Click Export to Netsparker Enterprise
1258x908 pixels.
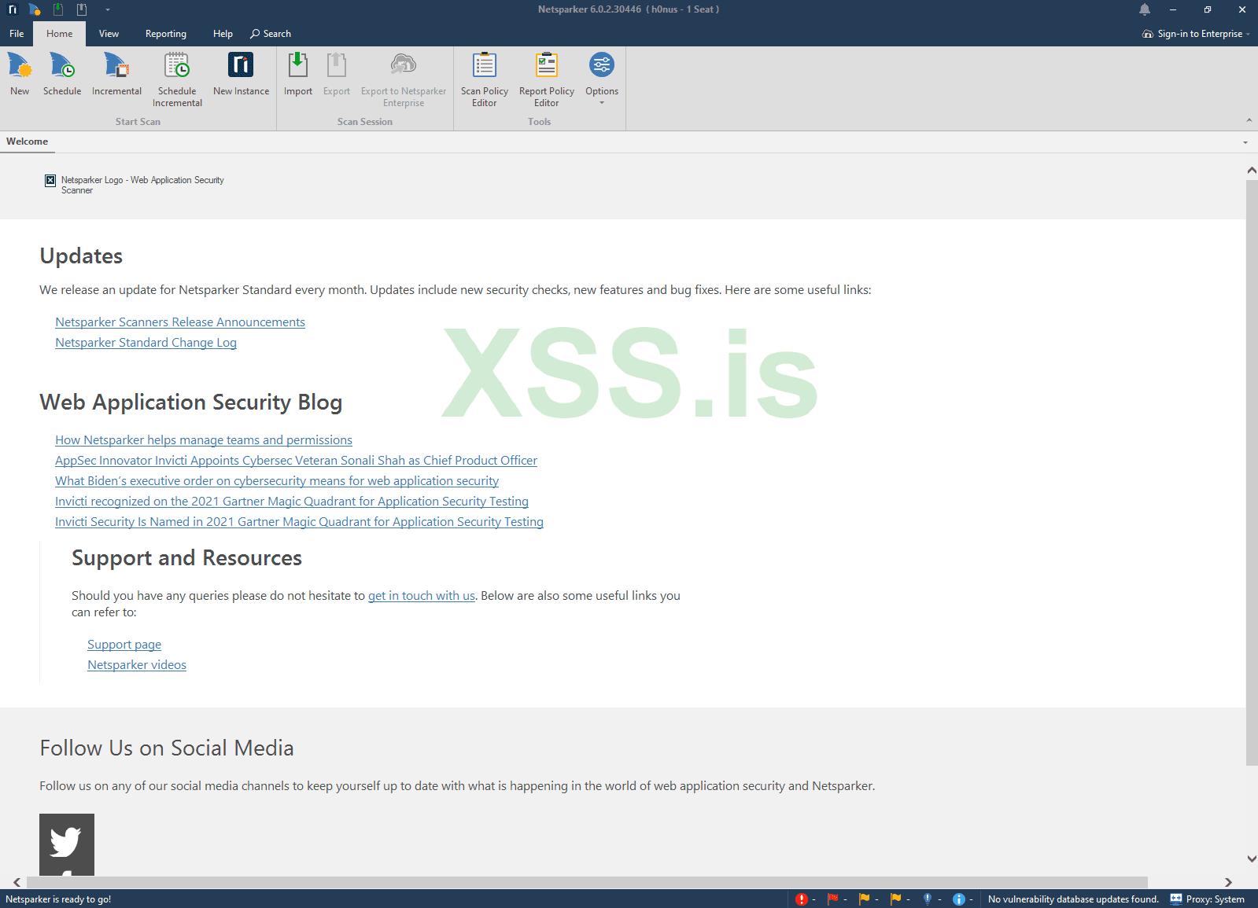(x=404, y=79)
